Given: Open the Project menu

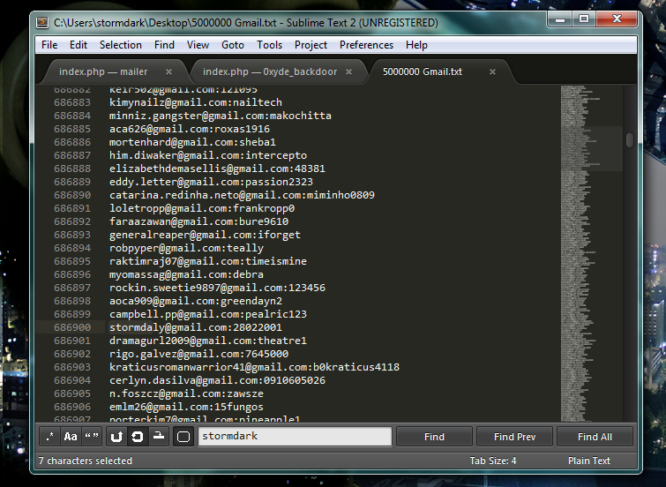Looking at the screenshot, I should coord(311,45).
